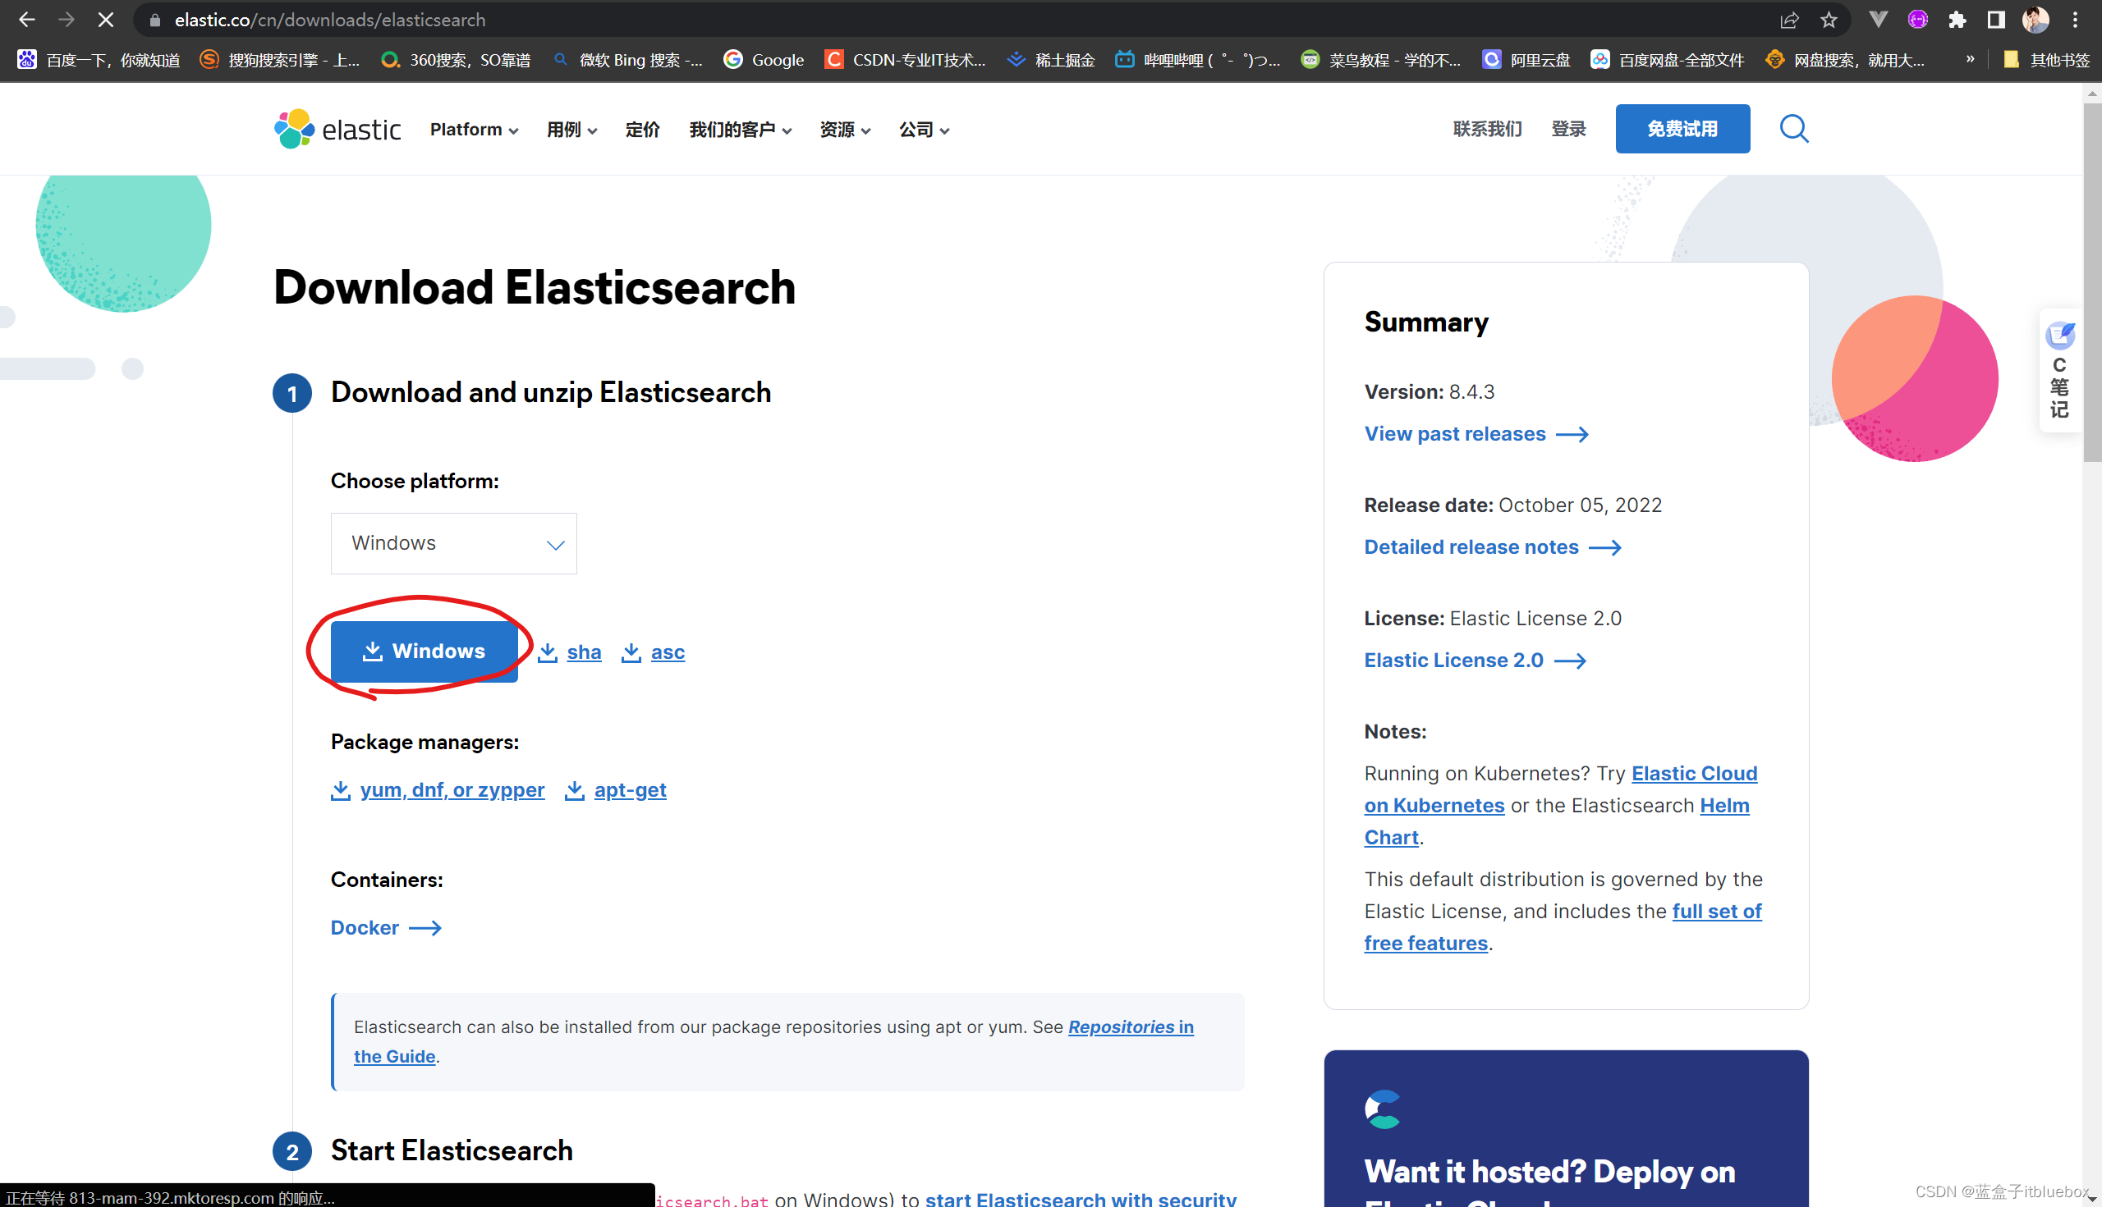This screenshot has height=1207, width=2102.
Task: Click the download icon for apt-get
Action: click(575, 790)
